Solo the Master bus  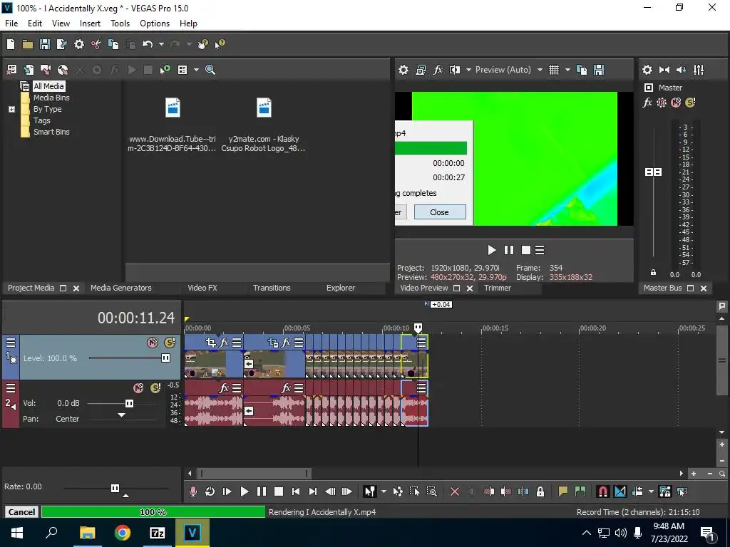click(x=690, y=103)
